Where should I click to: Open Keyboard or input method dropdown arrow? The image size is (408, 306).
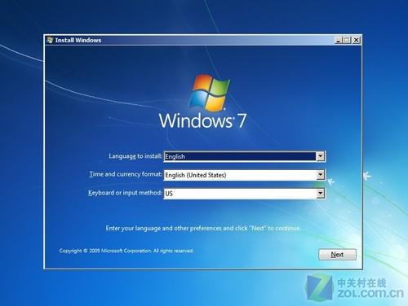tap(321, 194)
